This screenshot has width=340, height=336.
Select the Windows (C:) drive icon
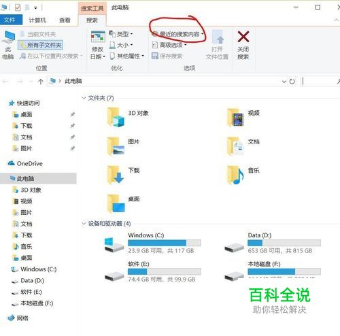coord(114,245)
